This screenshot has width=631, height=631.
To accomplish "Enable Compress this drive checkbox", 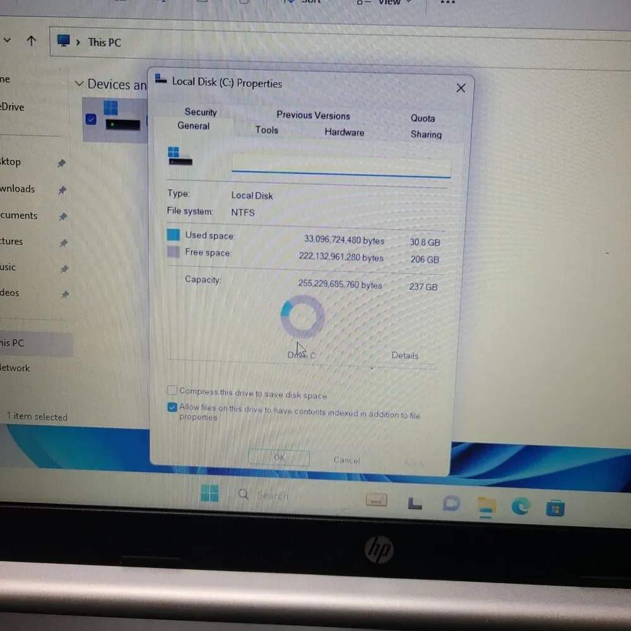I will pos(172,390).
